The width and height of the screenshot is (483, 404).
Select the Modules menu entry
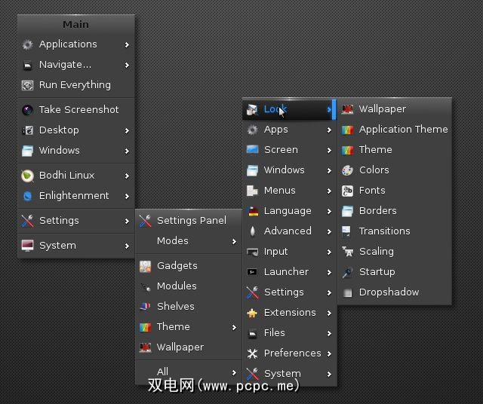click(x=177, y=286)
